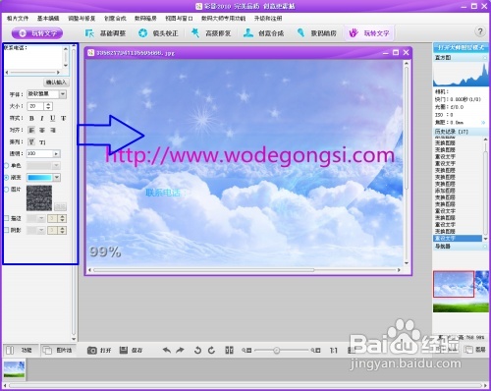Choose horizontal text arrangement icon

(x=31, y=141)
